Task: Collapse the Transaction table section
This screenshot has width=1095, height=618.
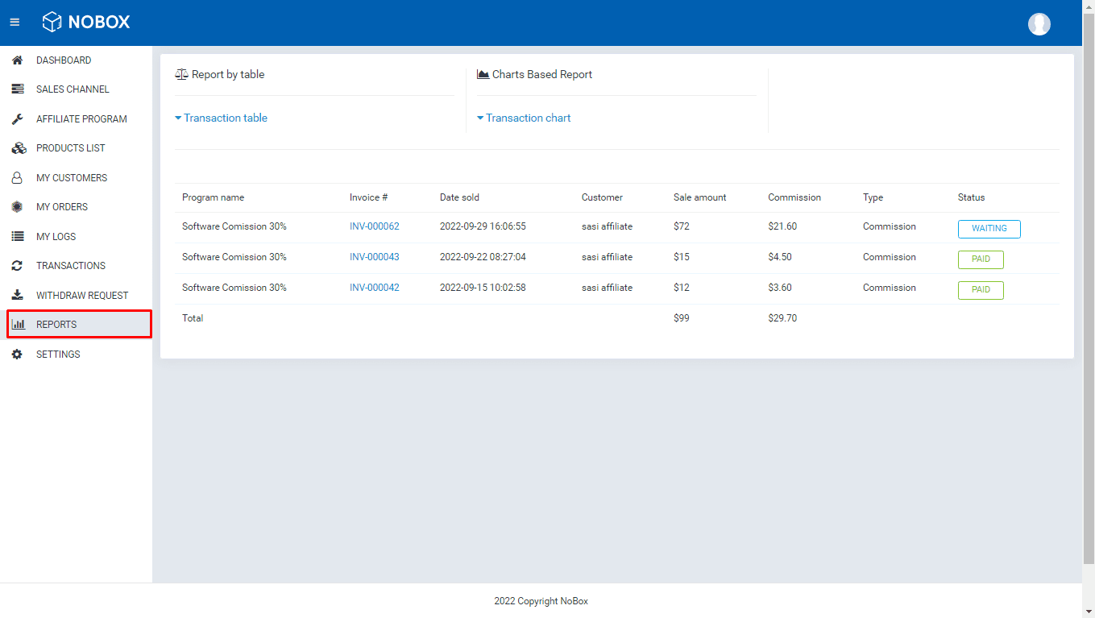Action: tap(221, 118)
